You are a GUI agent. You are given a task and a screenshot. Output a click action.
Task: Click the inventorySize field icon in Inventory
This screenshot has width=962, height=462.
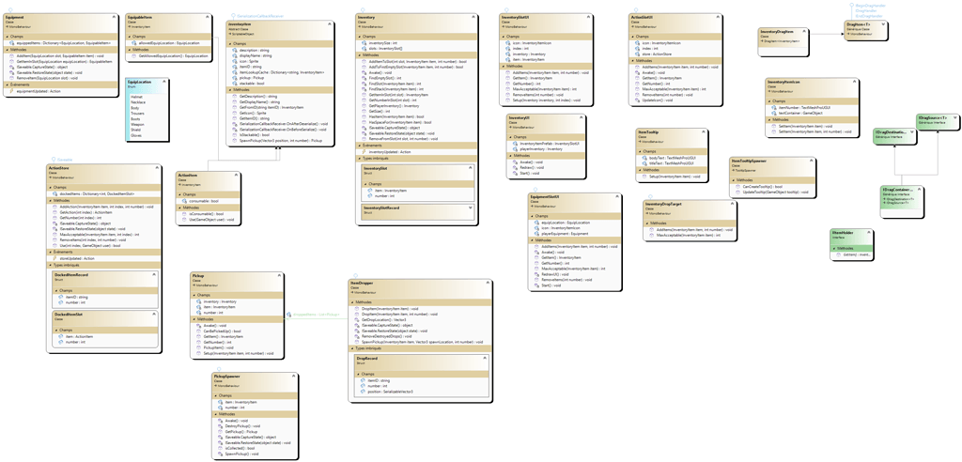coord(365,43)
